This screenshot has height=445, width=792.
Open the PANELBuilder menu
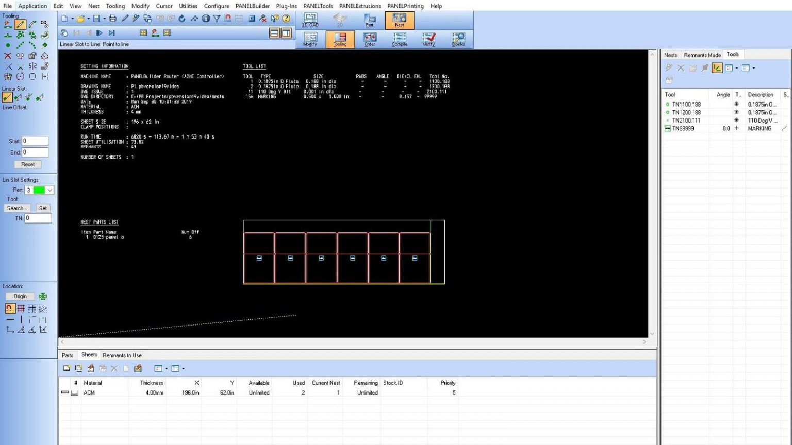tap(253, 6)
